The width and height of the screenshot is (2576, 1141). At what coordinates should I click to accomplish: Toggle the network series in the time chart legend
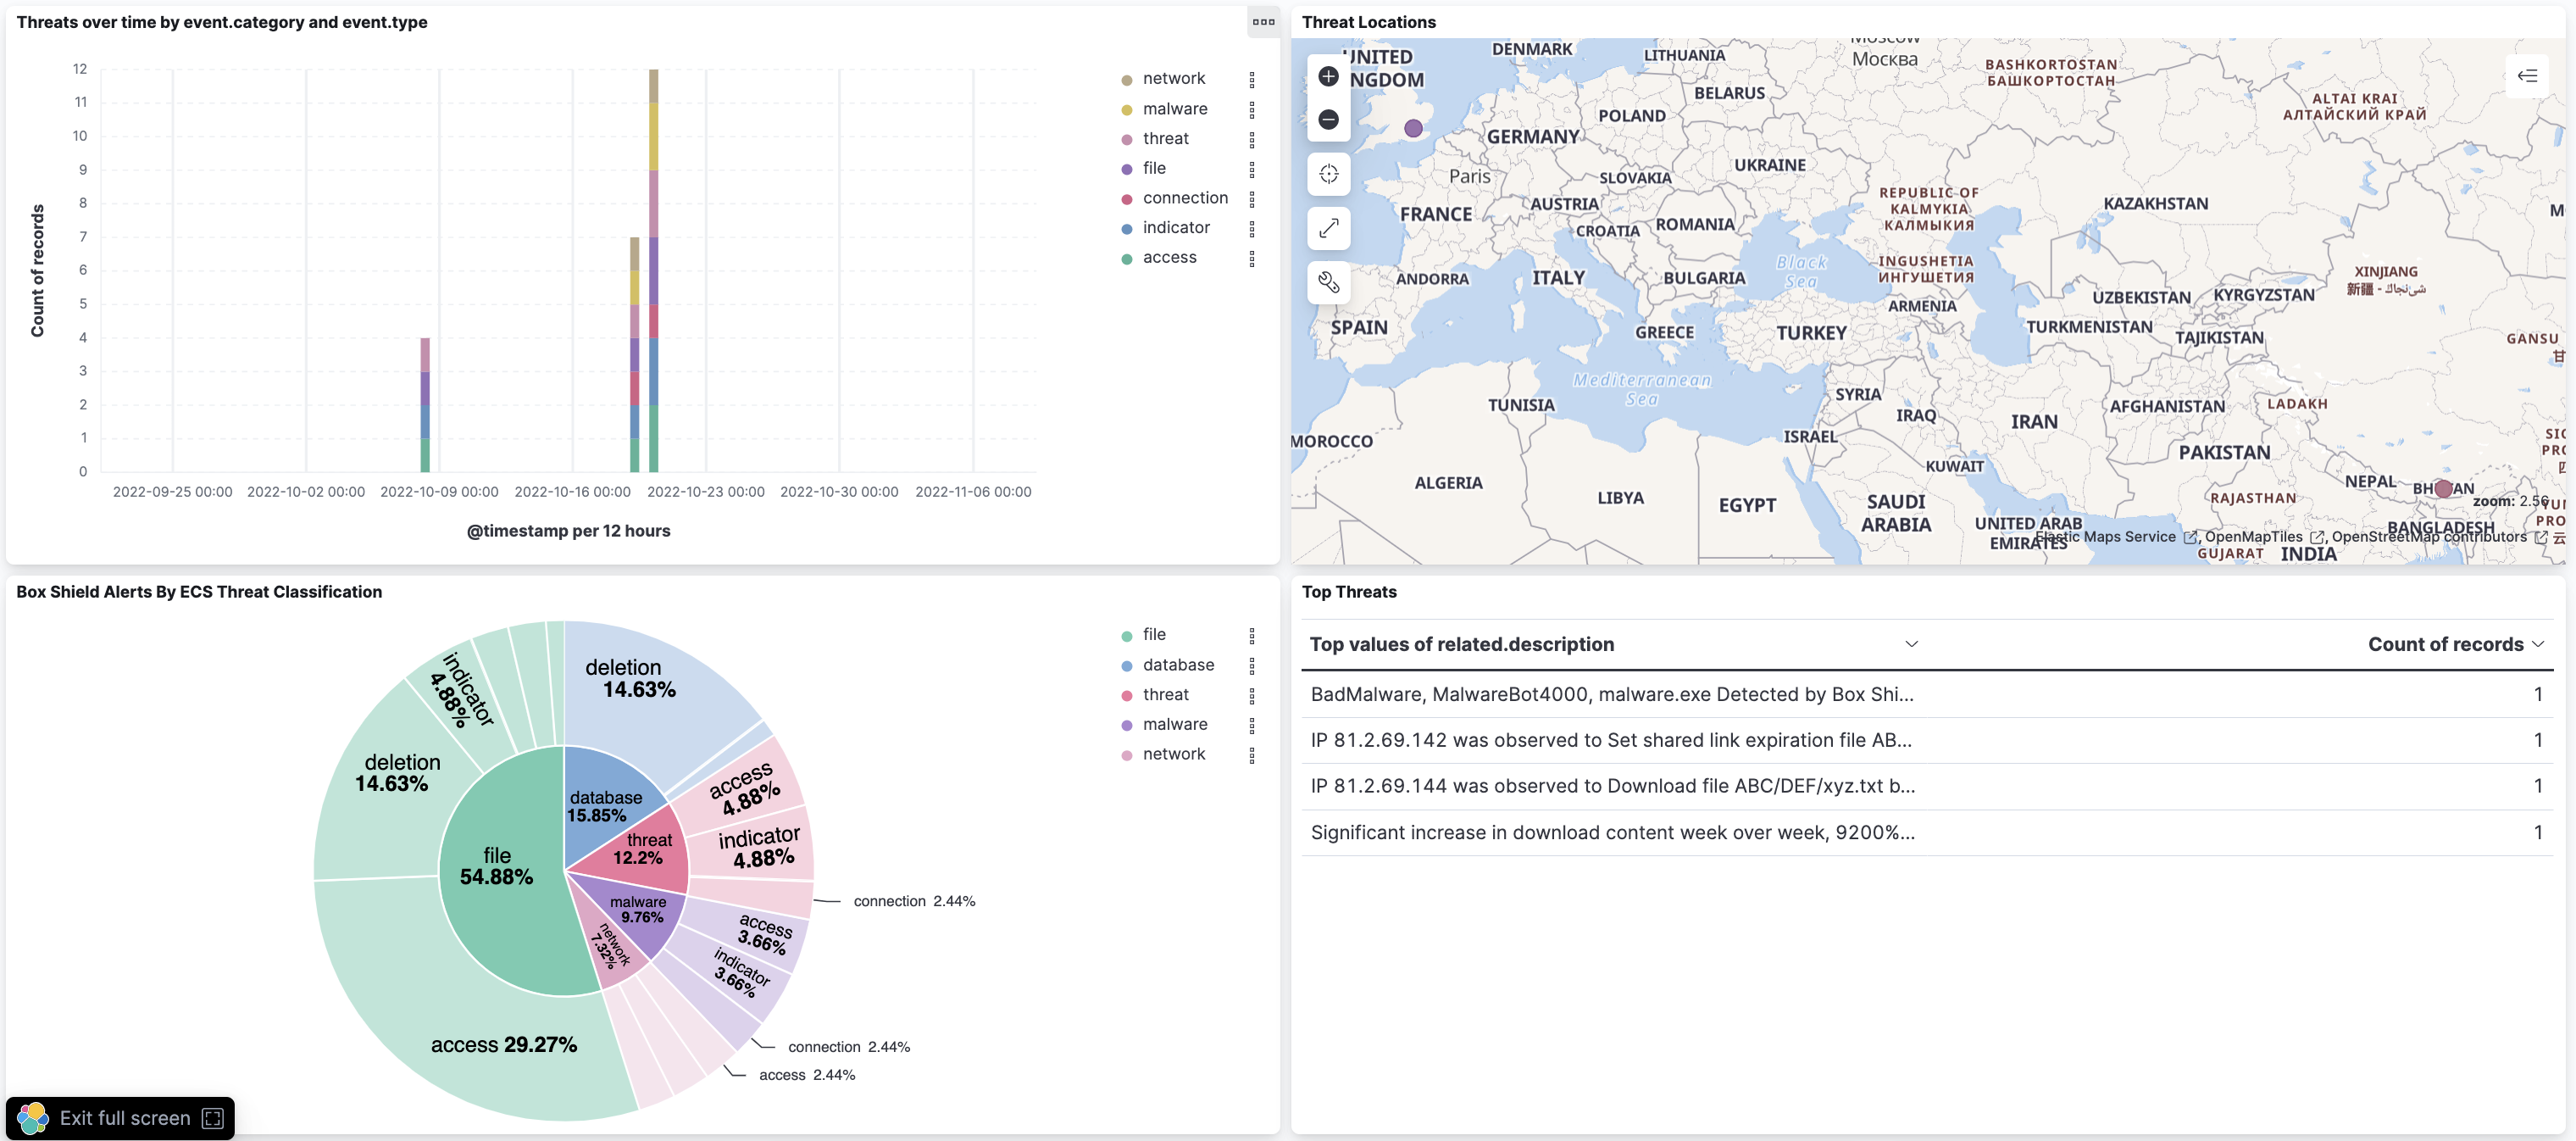(x=1174, y=77)
